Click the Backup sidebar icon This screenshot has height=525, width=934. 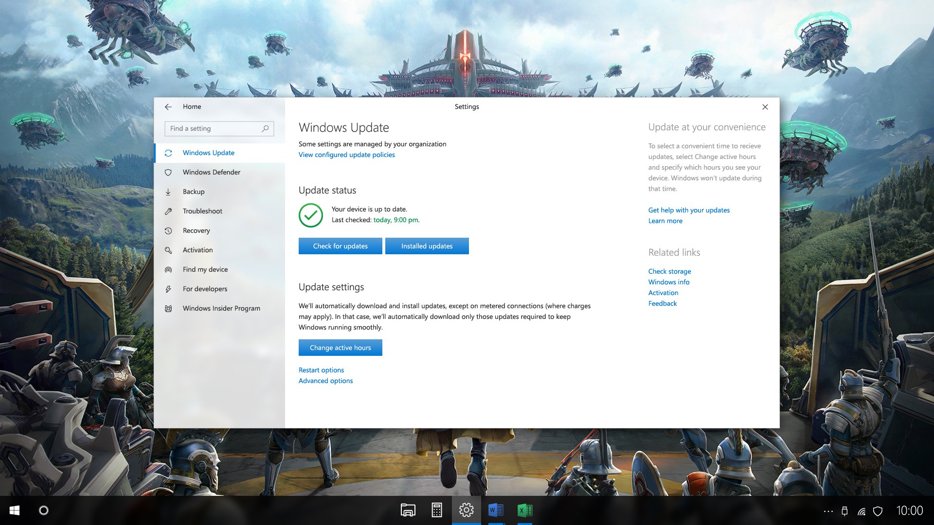[168, 192]
